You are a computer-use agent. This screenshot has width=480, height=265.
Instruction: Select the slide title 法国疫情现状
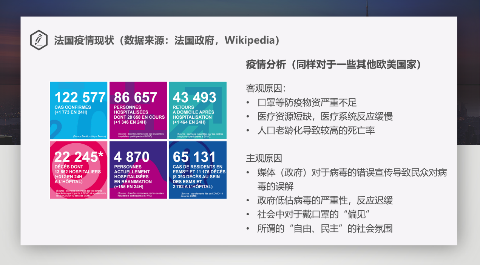tap(84, 40)
